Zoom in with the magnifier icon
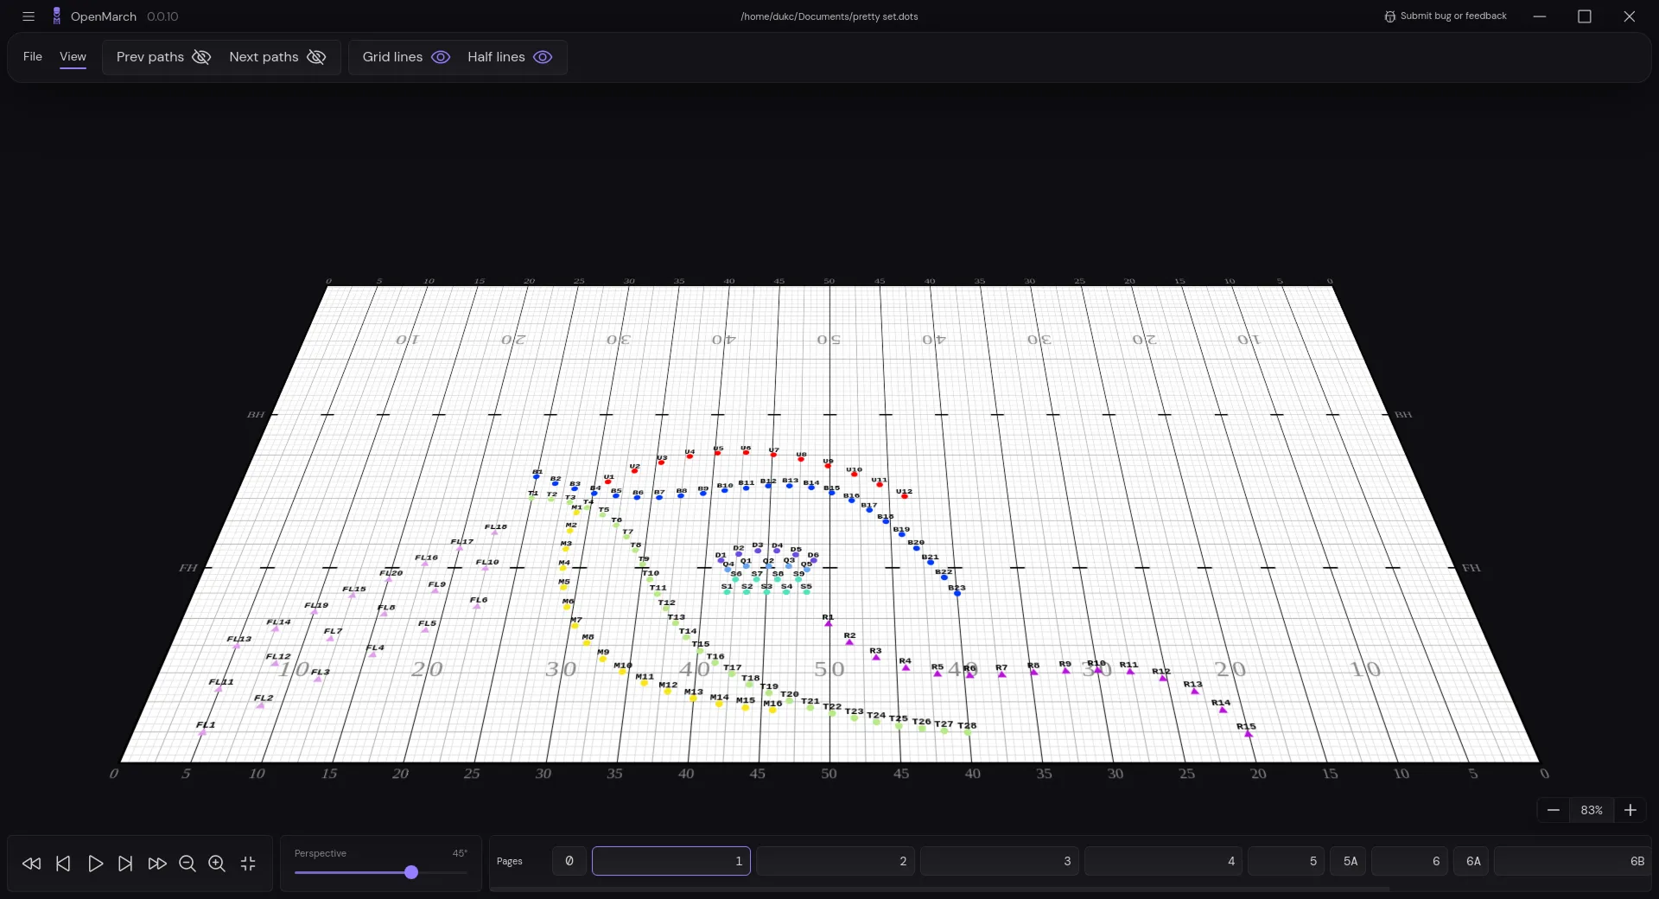1659x899 pixels. (217, 864)
